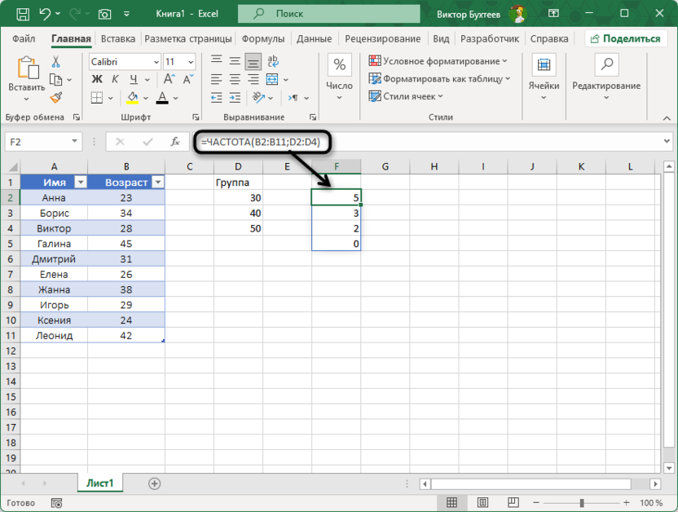The image size is (678, 512).
Task: Expand Условное форматирование menu
Action: (x=438, y=61)
